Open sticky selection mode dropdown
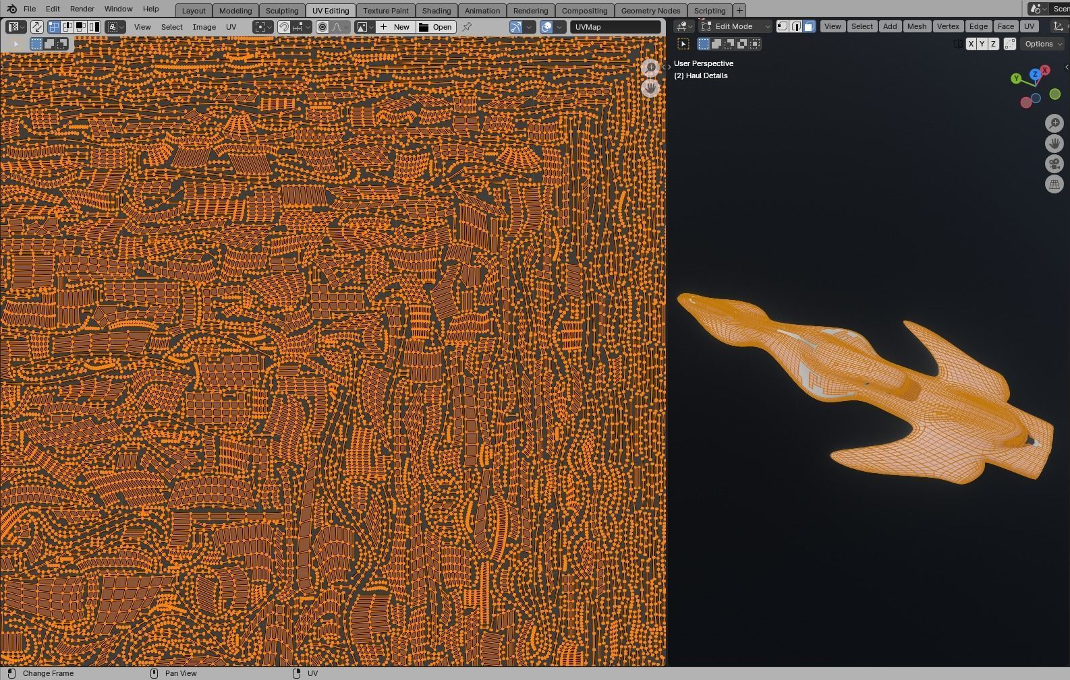 (x=115, y=27)
